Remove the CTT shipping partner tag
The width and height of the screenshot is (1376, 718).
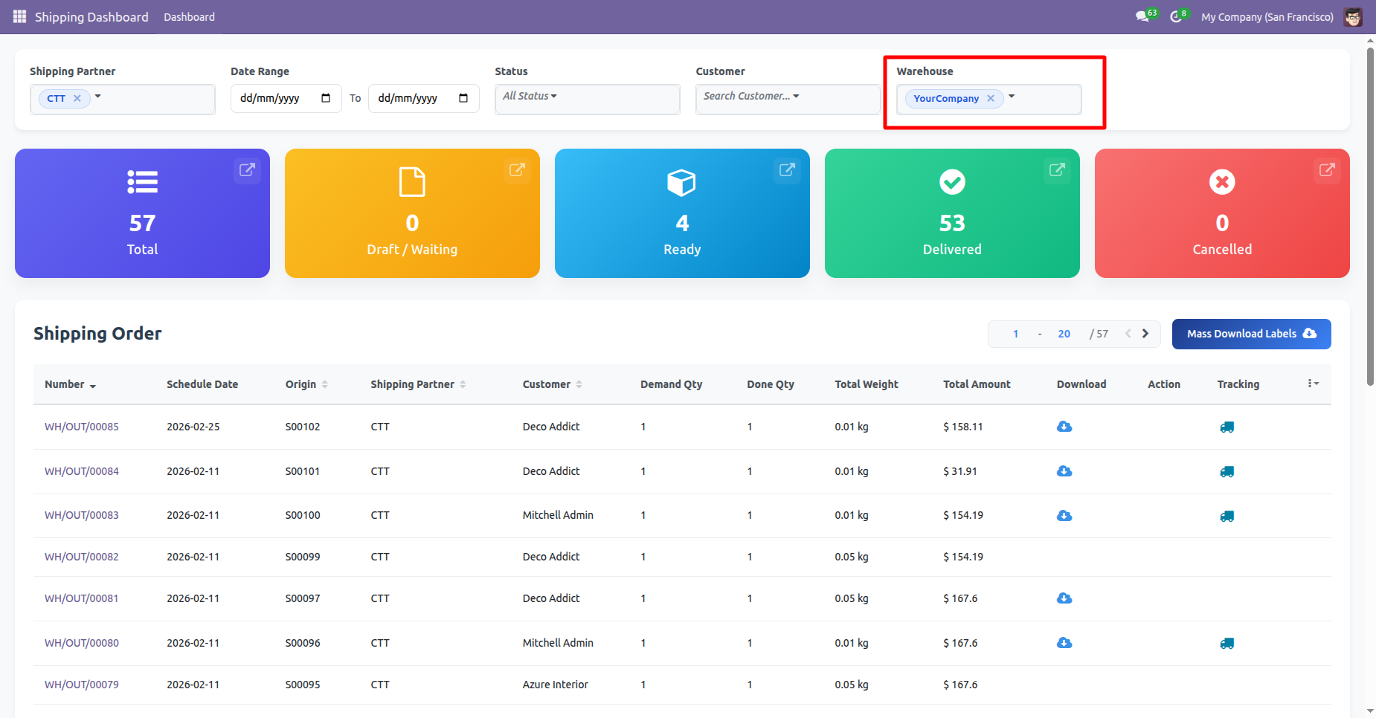tap(77, 98)
